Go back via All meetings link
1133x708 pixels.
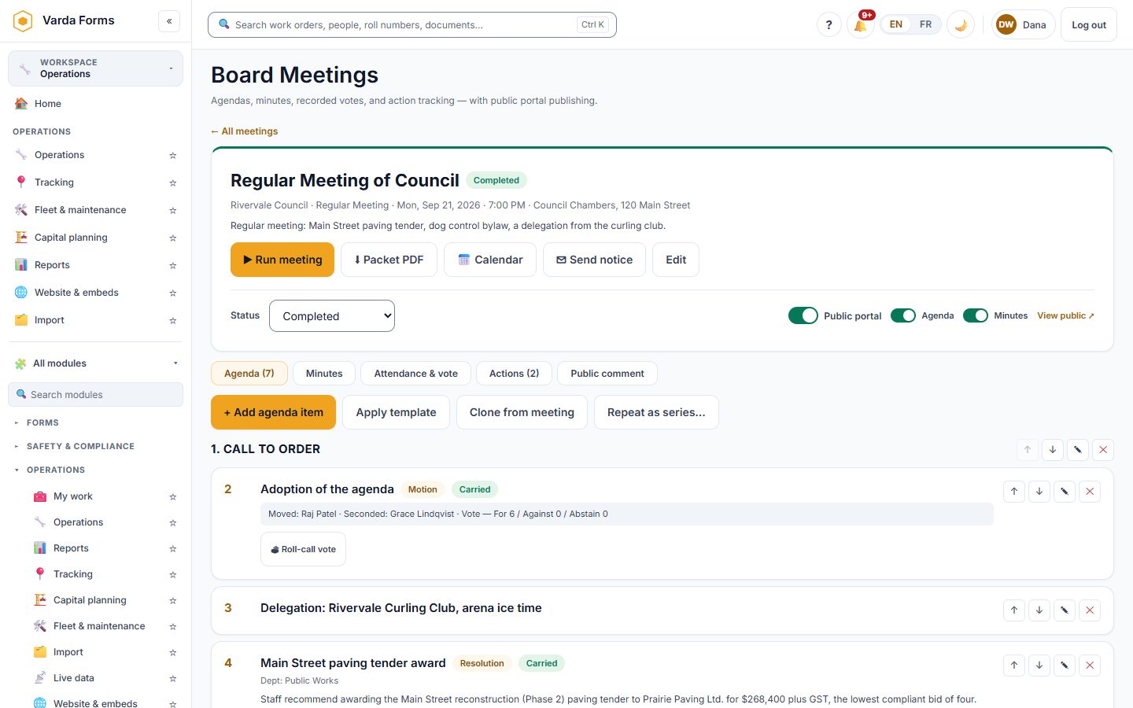[245, 131]
